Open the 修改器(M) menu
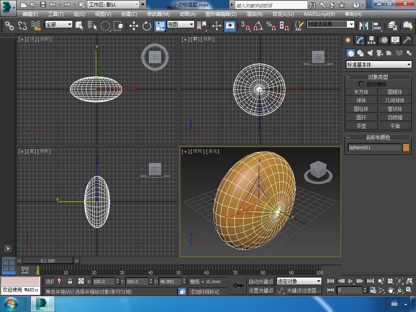Screen dimensions: 416x312 click(x=158, y=14)
